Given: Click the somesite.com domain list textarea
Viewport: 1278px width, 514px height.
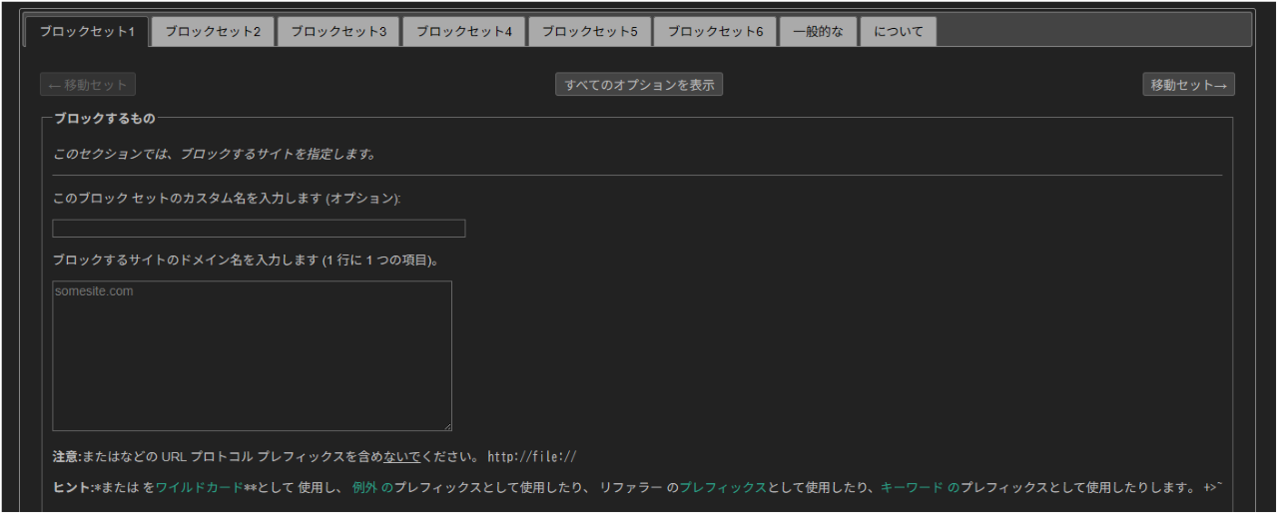Looking at the screenshot, I should point(252,356).
